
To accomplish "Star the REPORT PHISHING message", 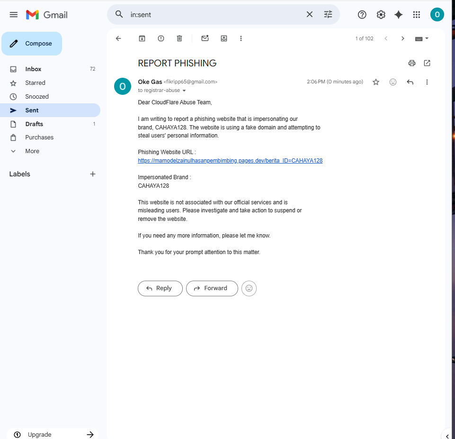I will tap(376, 82).
